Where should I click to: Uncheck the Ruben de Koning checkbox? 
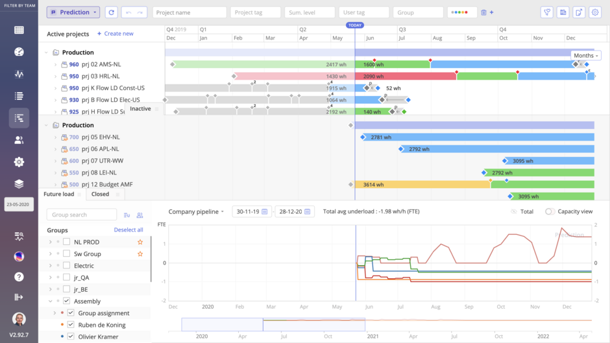point(71,325)
